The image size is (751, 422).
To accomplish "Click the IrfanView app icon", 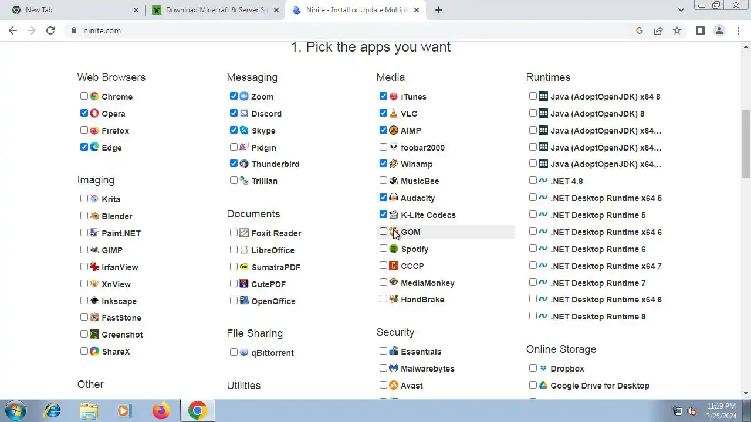I will (94, 267).
